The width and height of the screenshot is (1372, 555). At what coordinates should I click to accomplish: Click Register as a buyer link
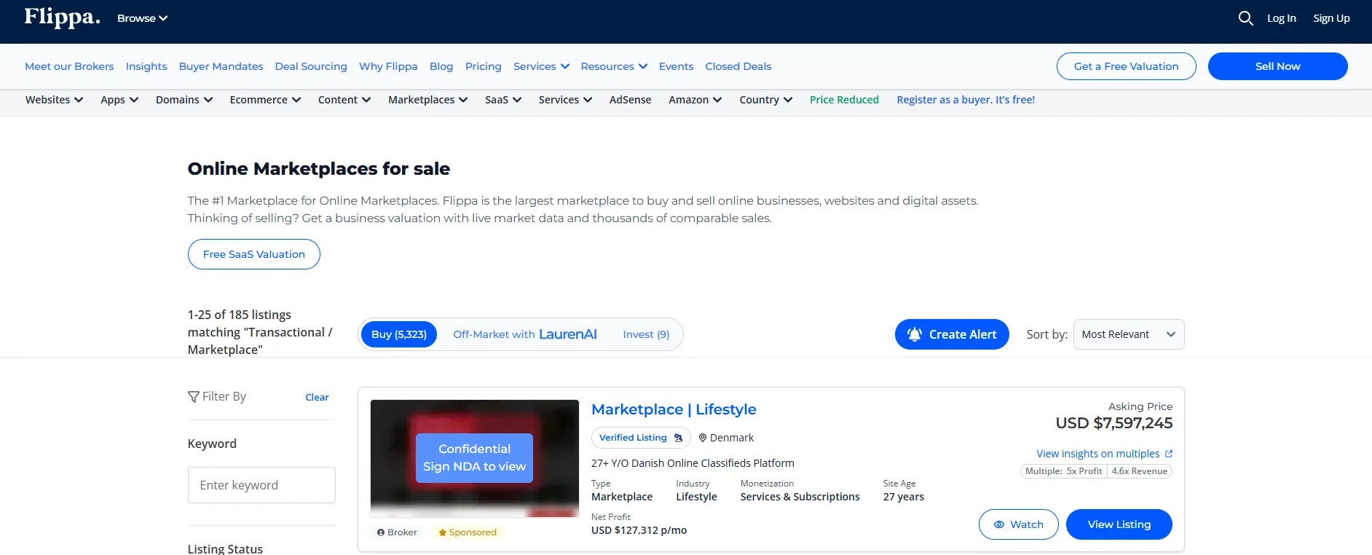pos(966,100)
